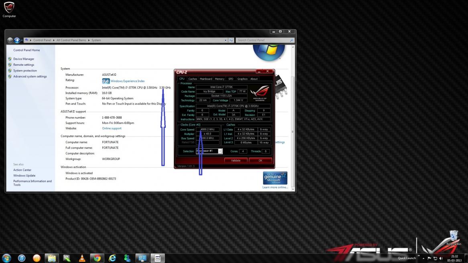Click the shield icon beside System protection

(x=10, y=71)
